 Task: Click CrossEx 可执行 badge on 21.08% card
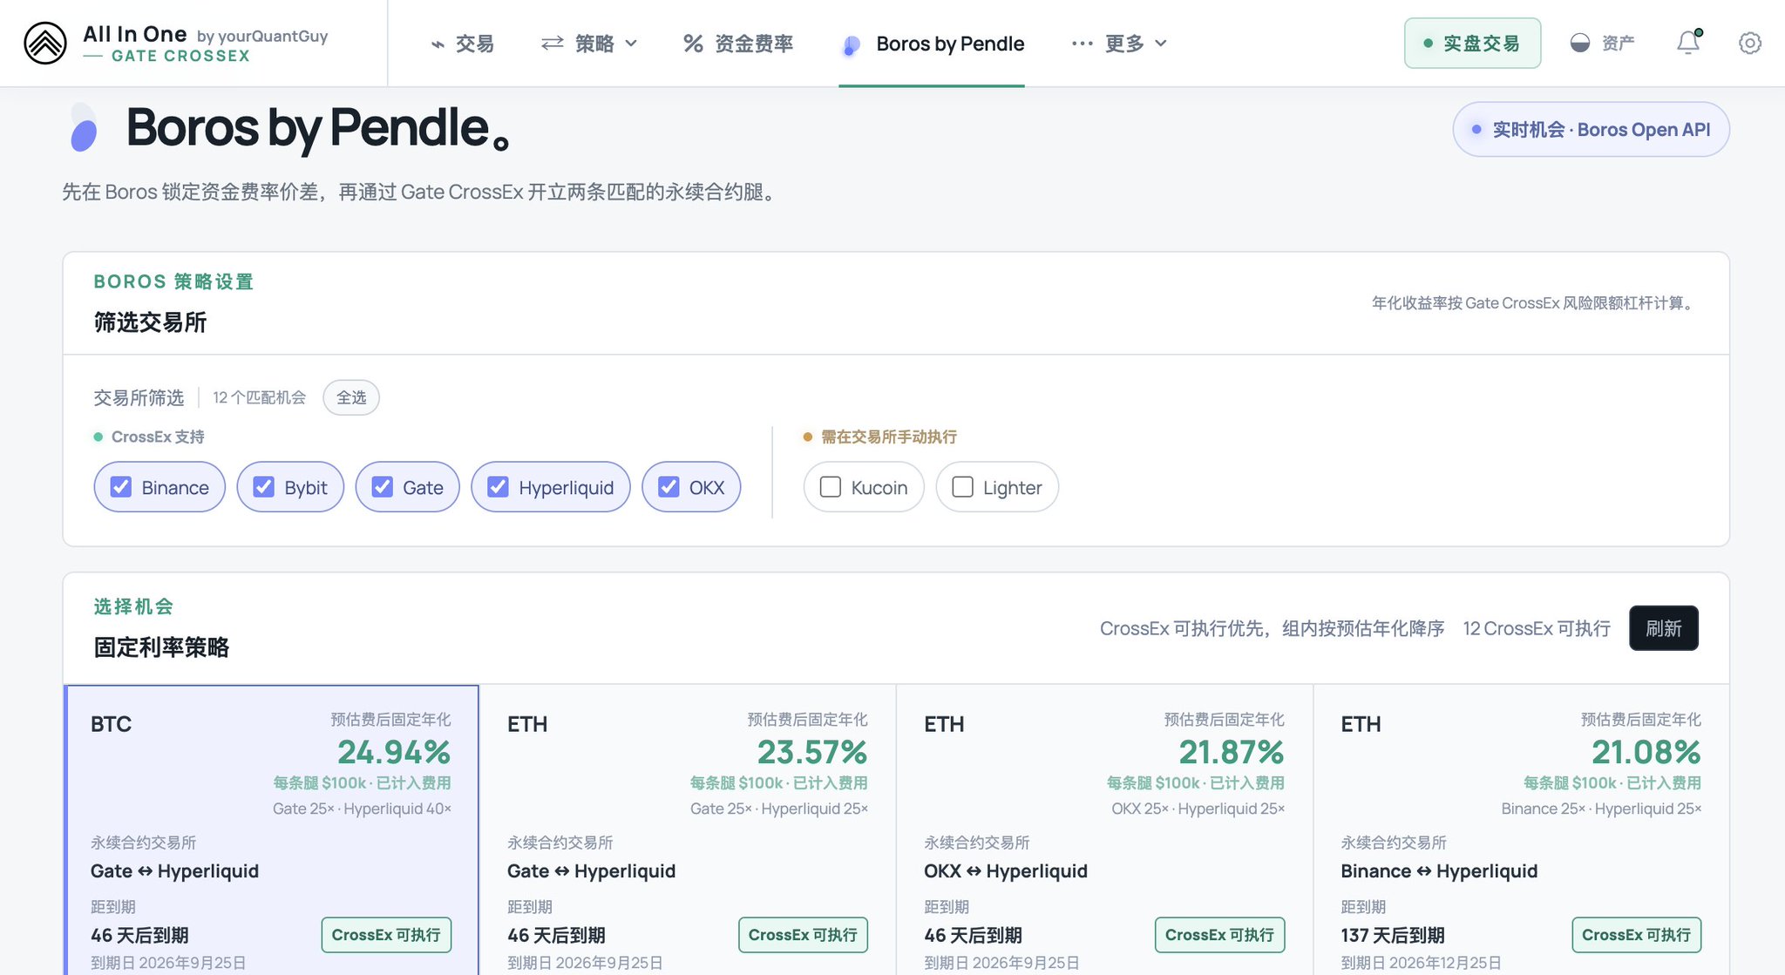coord(1637,935)
